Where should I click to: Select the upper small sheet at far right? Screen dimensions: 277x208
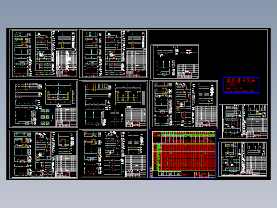click(243, 121)
